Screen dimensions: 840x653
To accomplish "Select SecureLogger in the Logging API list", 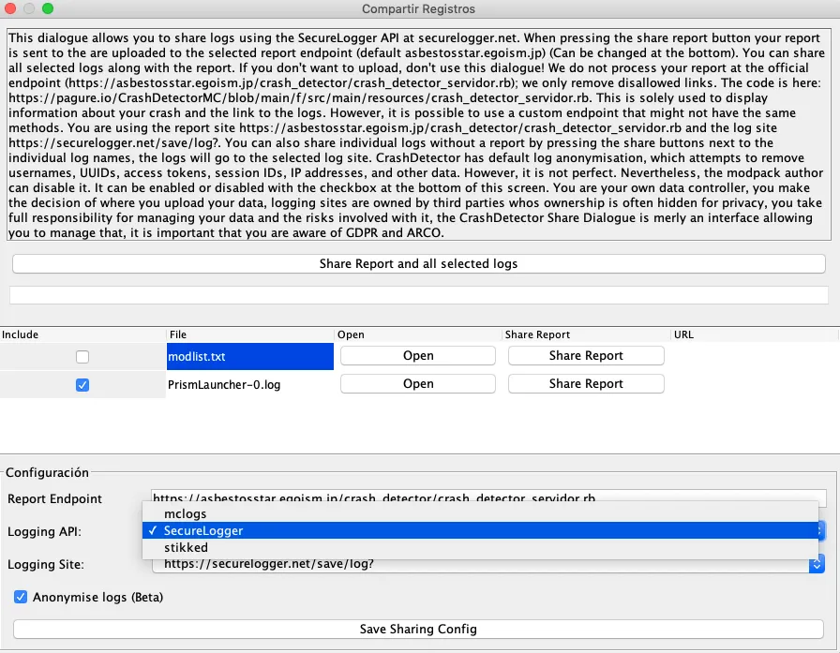I will tap(202, 531).
